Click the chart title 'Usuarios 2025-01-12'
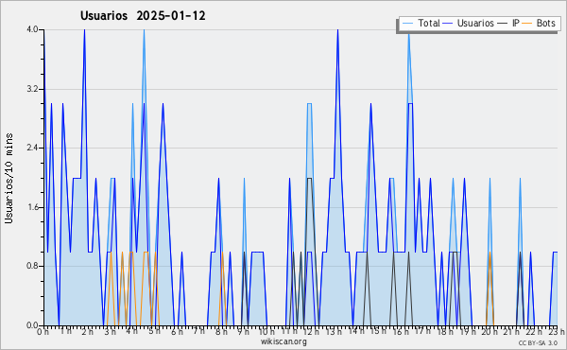The image size is (567, 350). coord(143,15)
